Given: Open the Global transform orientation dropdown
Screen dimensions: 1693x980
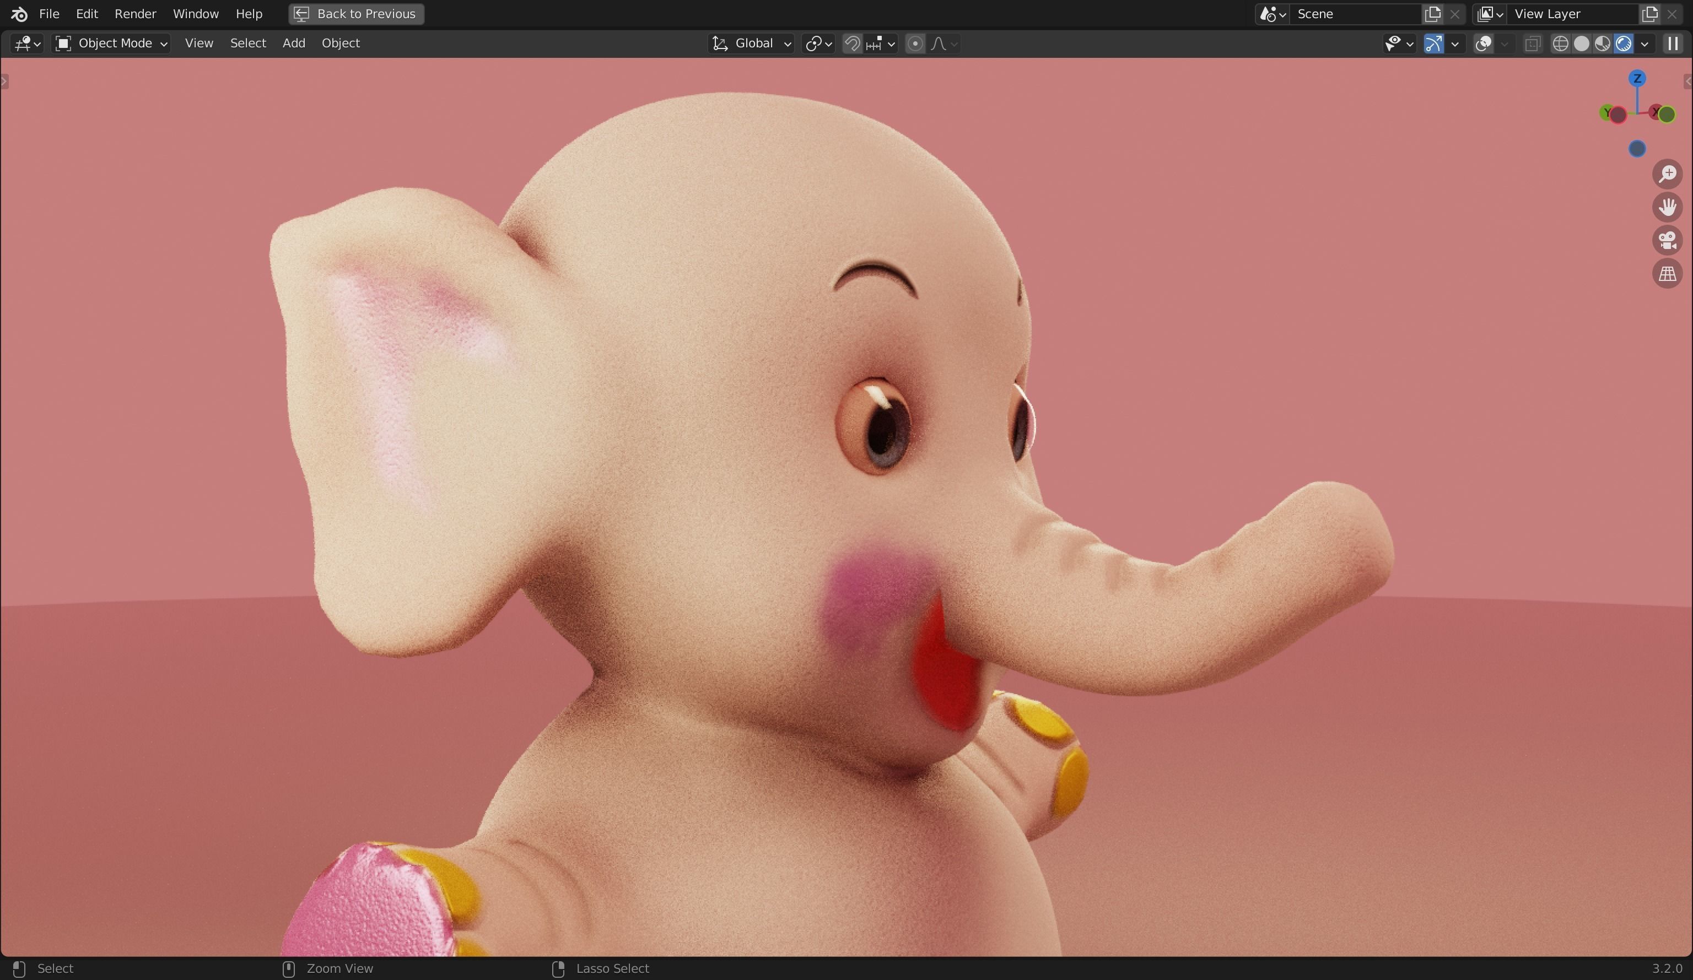Looking at the screenshot, I should (751, 44).
